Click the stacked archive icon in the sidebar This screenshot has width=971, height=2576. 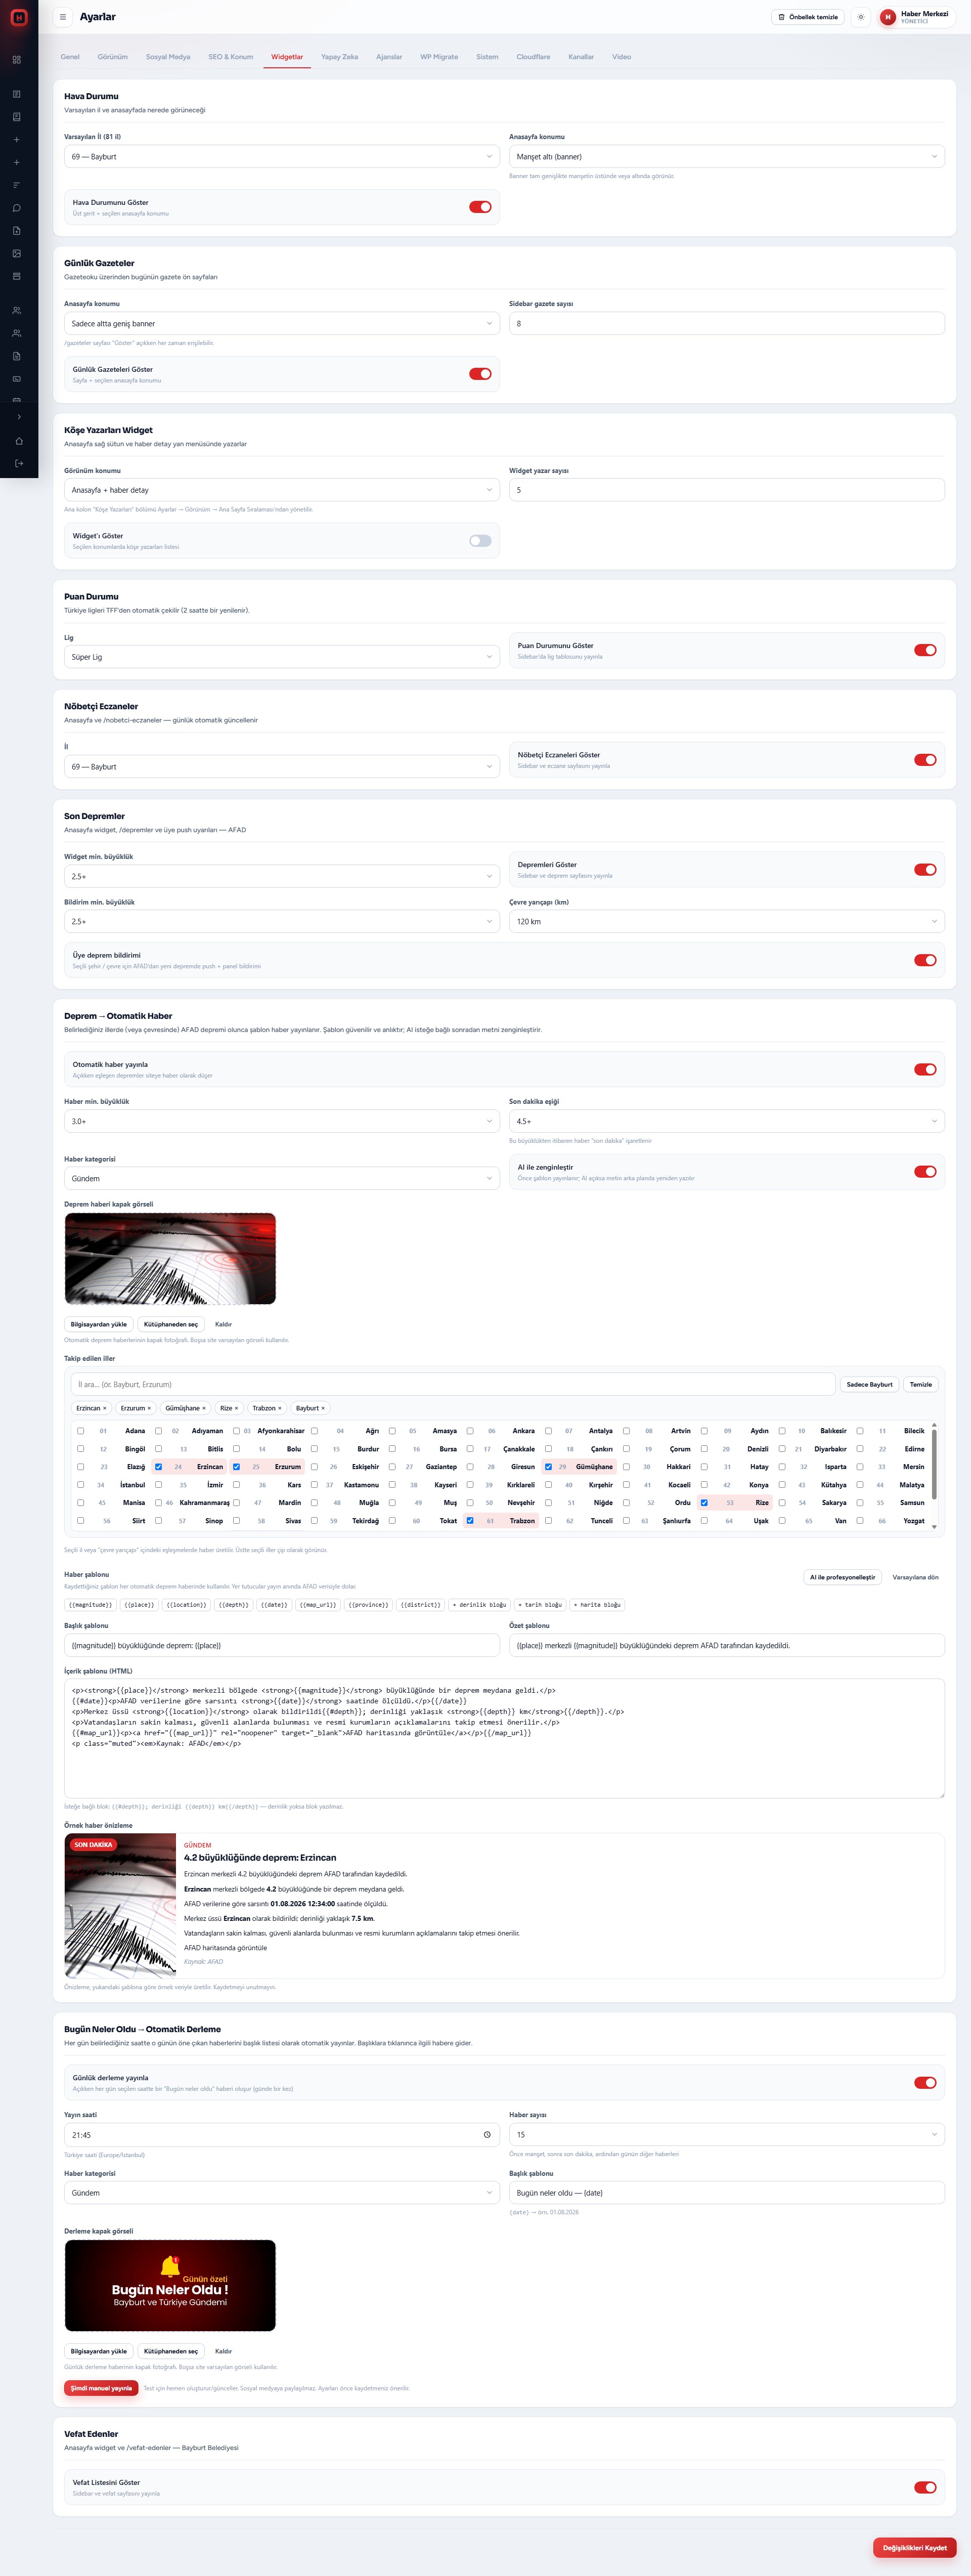point(17,276)
